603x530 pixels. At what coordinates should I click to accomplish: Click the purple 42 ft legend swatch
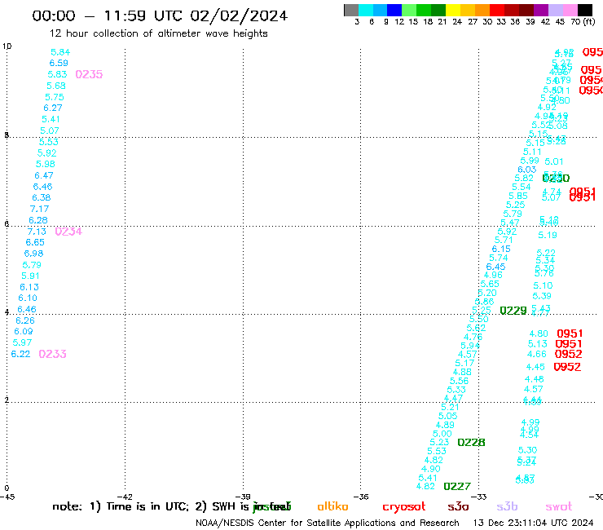[541, 10]
